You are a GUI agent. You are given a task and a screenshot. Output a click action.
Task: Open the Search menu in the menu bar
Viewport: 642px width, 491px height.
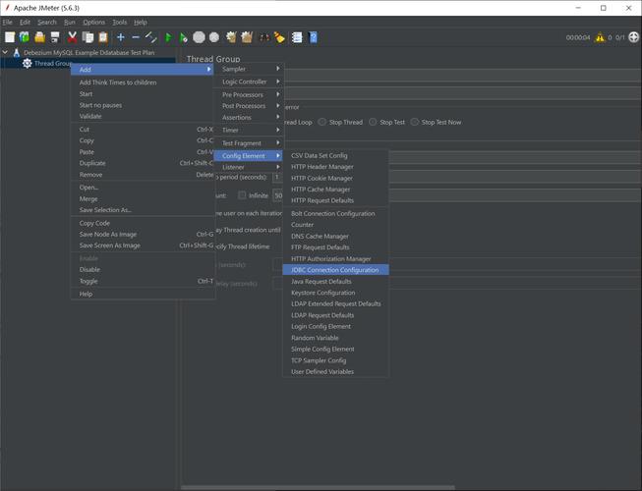pyautogui.click(x=47, y=22)
